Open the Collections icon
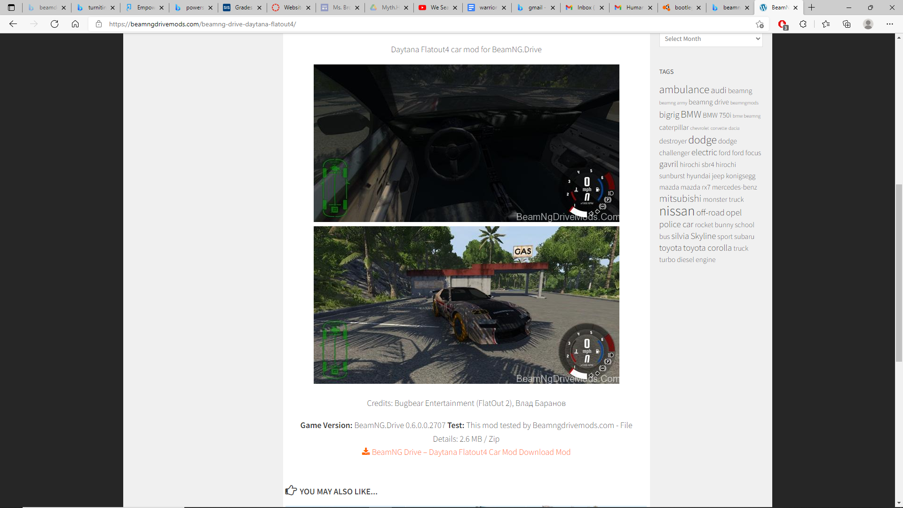This screenshot has width=903, height=508. click(847, 24)
